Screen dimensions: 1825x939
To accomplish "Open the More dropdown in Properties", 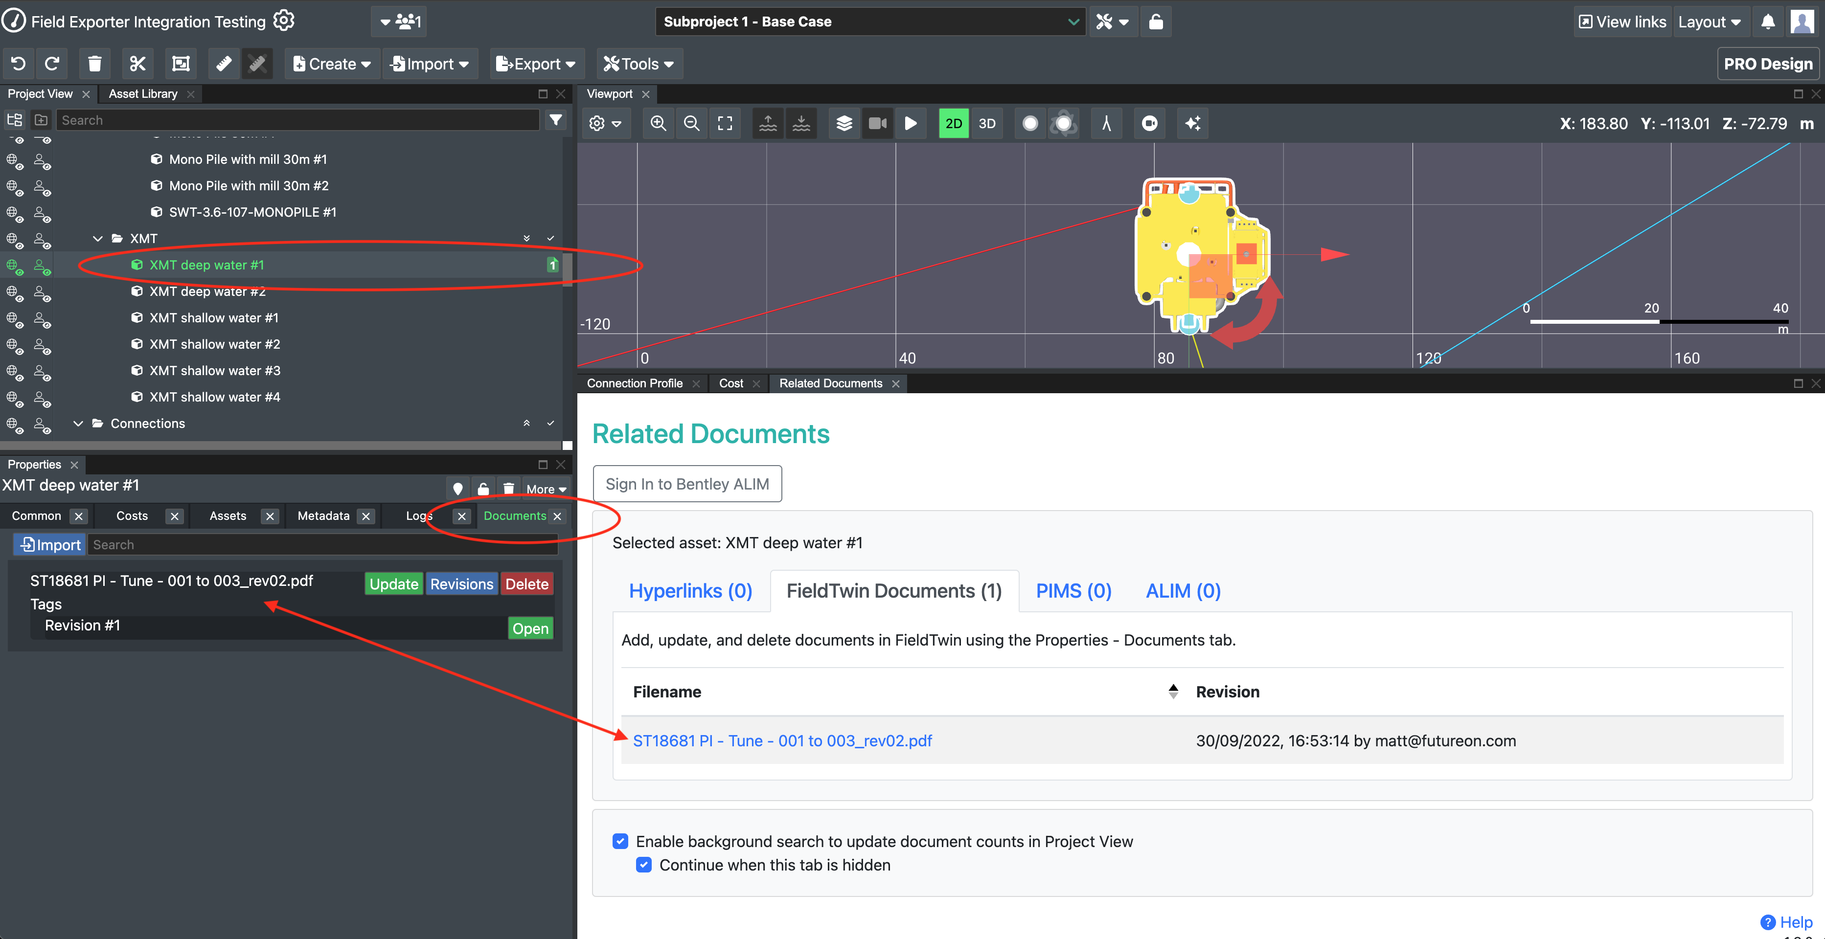I will click(546, 489).
